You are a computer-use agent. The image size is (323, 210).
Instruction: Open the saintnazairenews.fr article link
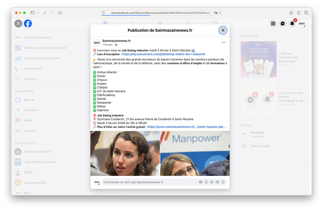pyautogui.click(x=186, y=127)
